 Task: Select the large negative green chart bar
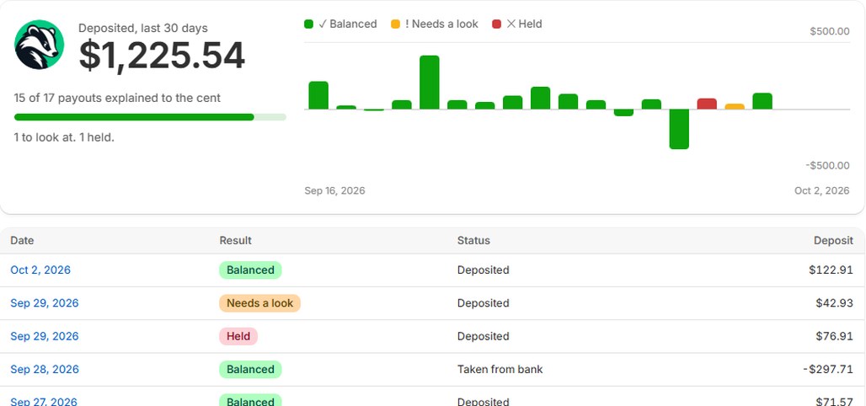679,129
